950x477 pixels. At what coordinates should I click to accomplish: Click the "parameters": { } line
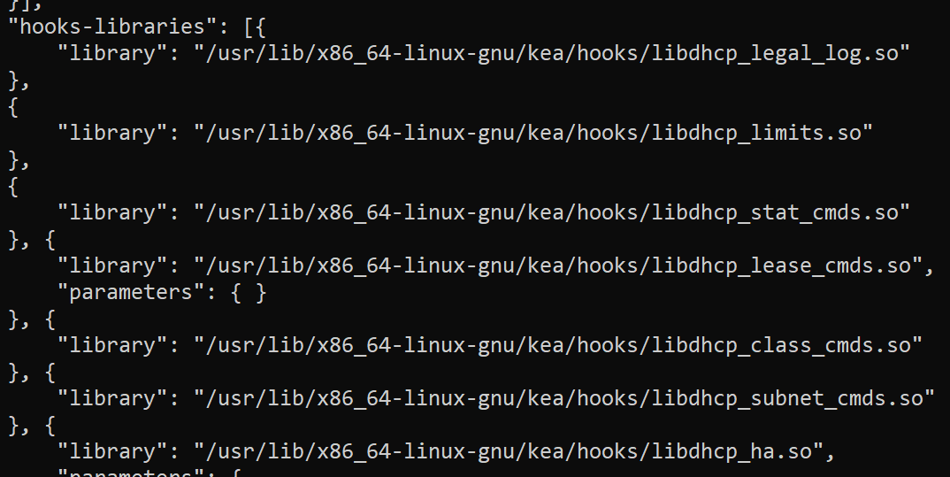tap(162, 293)
